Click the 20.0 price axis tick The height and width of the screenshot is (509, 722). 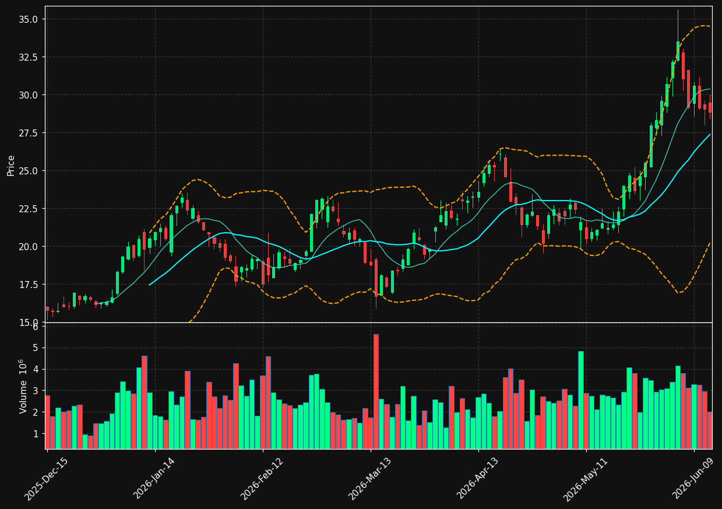(29, 247)
